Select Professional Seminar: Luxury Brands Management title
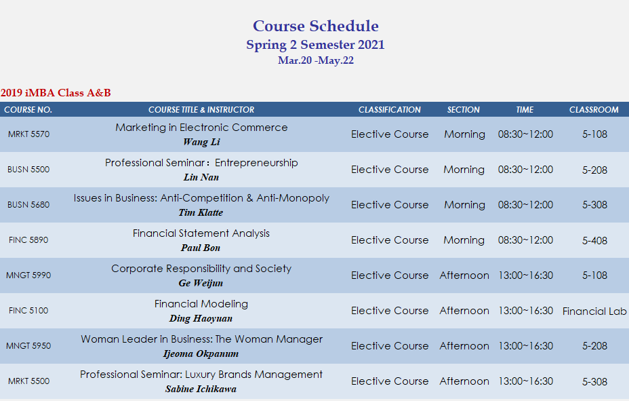629x401 pixels. coord(201,375)
